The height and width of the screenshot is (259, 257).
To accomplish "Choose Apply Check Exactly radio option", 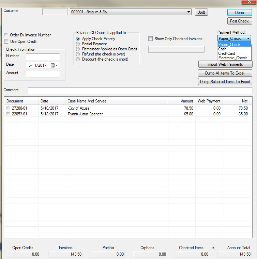I will click(x=78, y=39).
